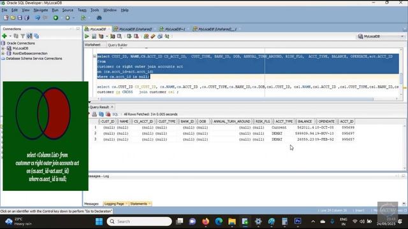Click the Commit icon in worksheet toolbar

coord(129,36)
